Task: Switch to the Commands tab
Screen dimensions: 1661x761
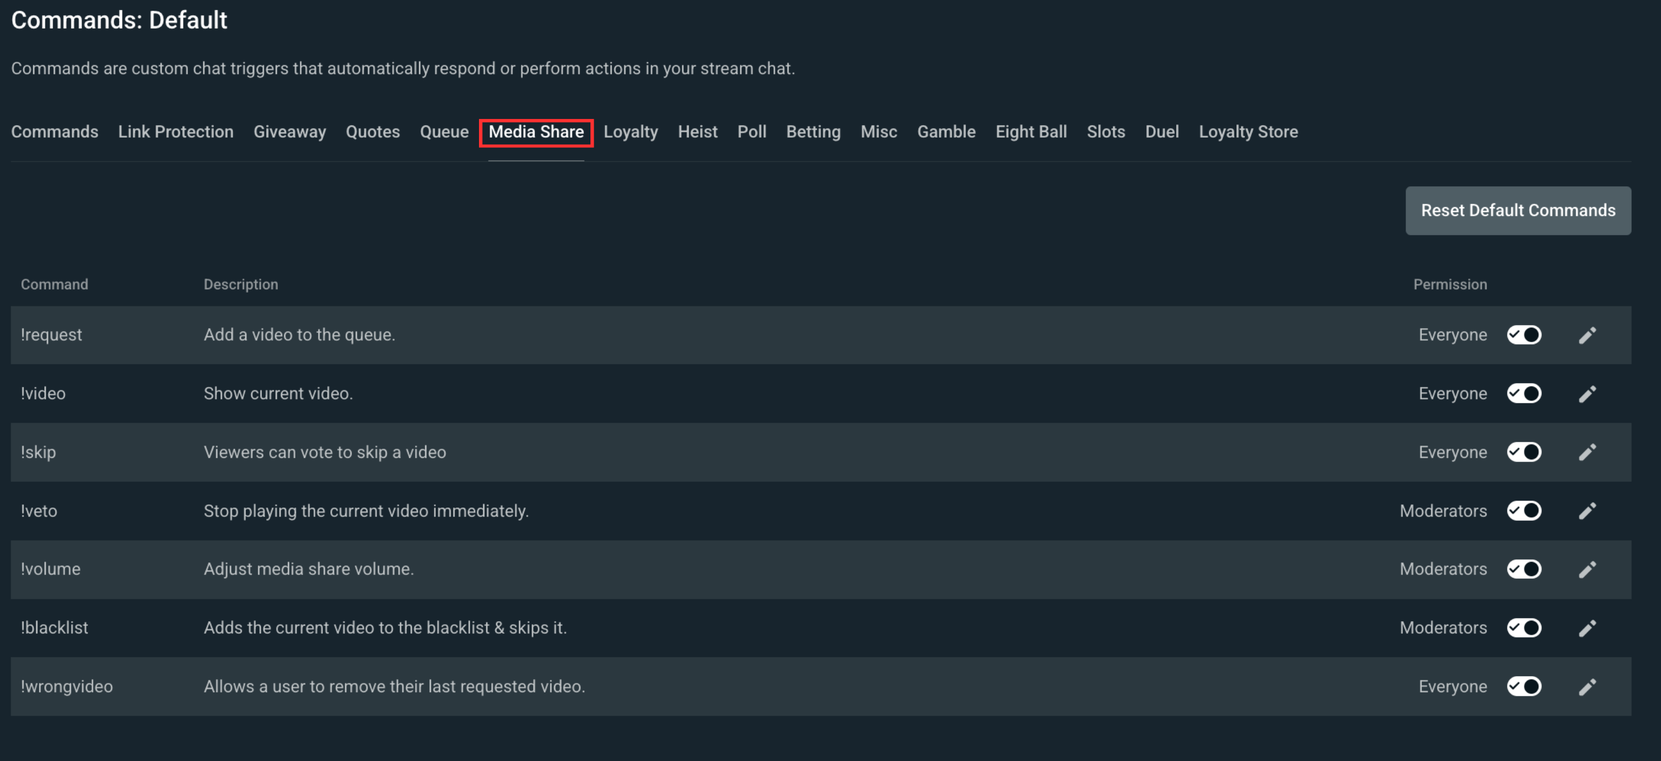Action: click(x=55, y=132)
